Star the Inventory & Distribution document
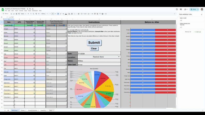Viewport: 205px width, 115px height. tap(27, 9)
